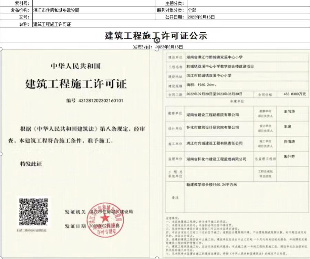Select the date value beside 发布时间
This screenshot has height=259, width=310.
coord(169,47)
